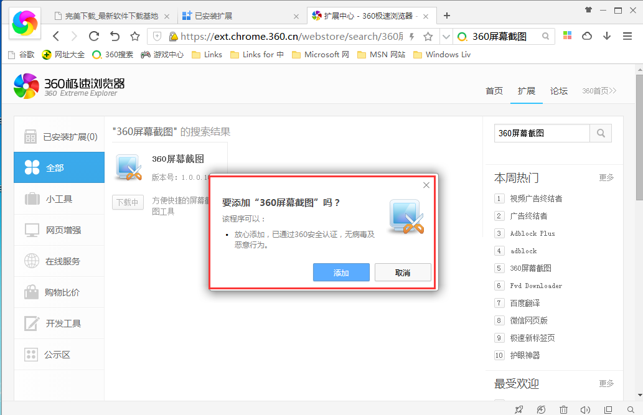This screenshot has width=643, height=415.
Task: Click the browser back arrow
Action: pos(56,37)
